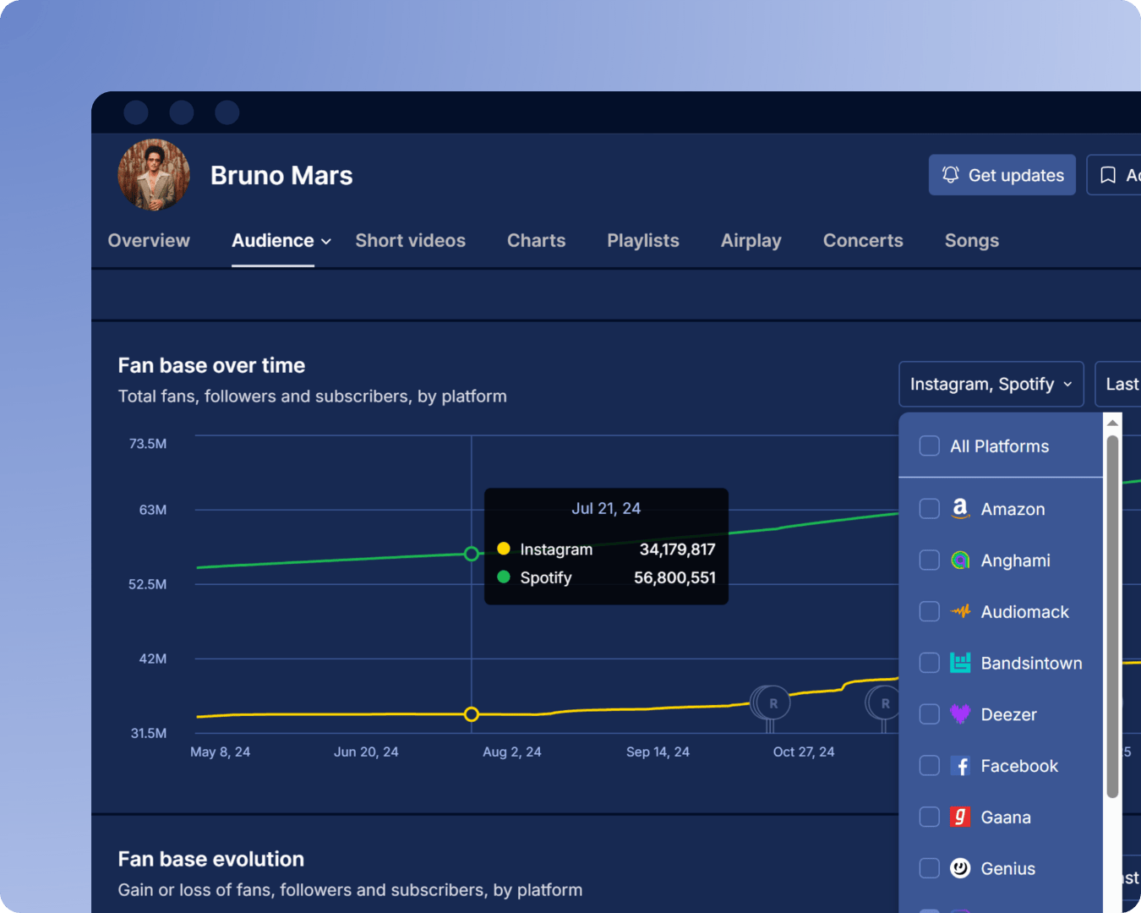
Task: Click the Amazon logo icon
Action: pos(960,509)
